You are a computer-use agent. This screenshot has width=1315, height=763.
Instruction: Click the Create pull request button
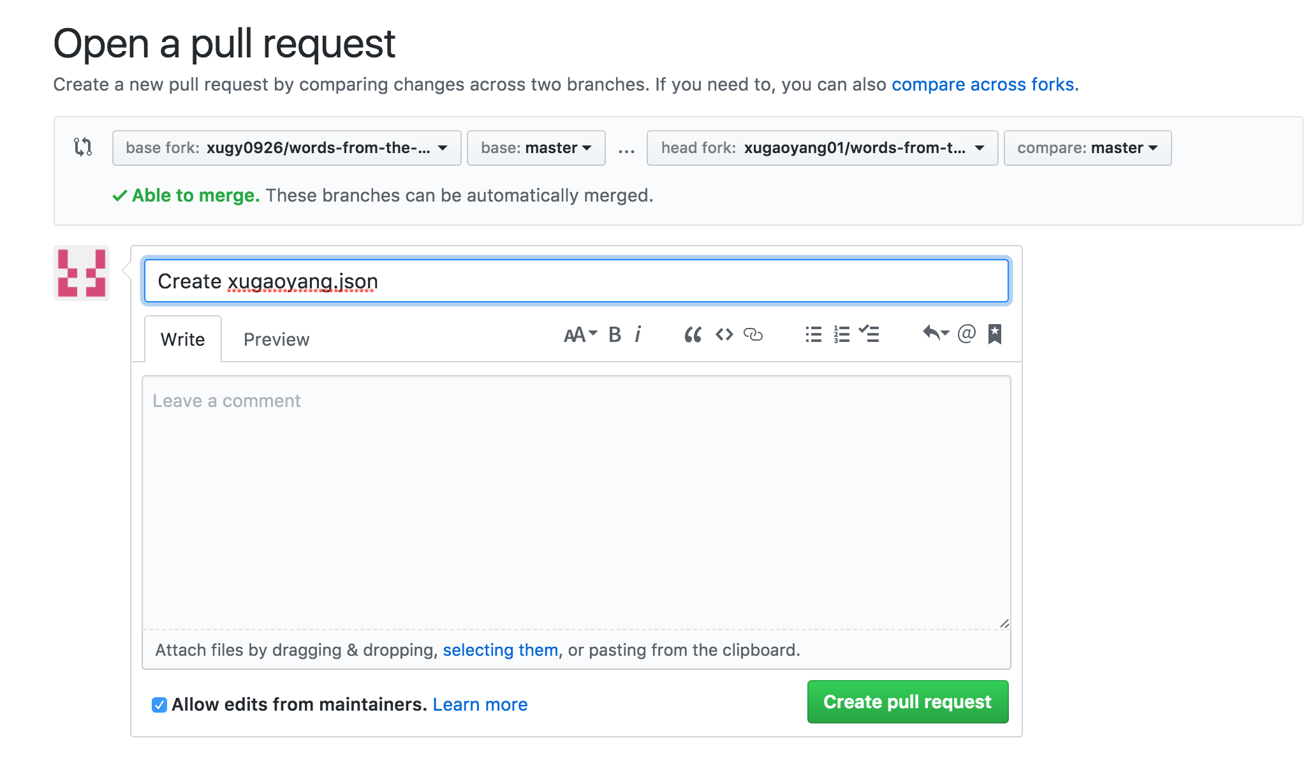(907, 702)
